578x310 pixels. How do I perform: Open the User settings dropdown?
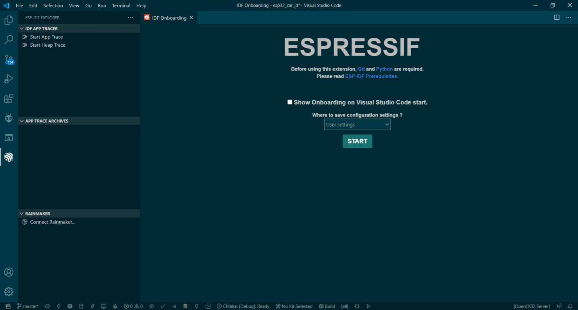pyautogui.click(x=357, y=125)
